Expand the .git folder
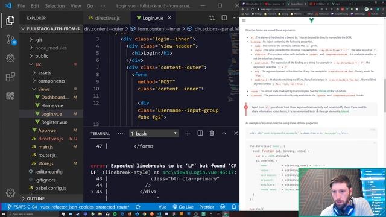Viewport: 386px width, 217px height. point(39,40)
